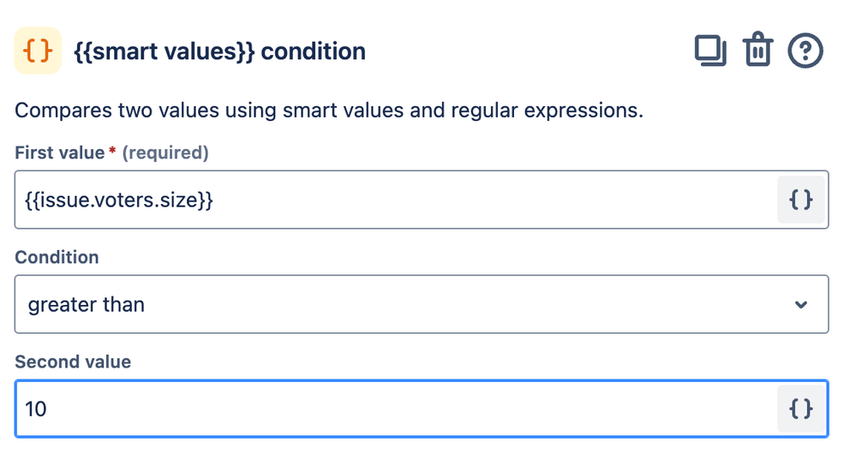856x460 pixels.
Task: Open smart value picker for First value
Action: click(x=800, y=200)
